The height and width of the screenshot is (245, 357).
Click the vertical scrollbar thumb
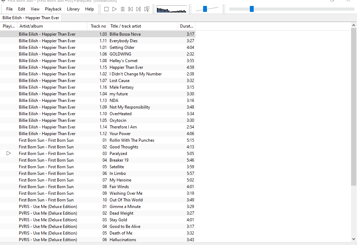tap(354, 107)
